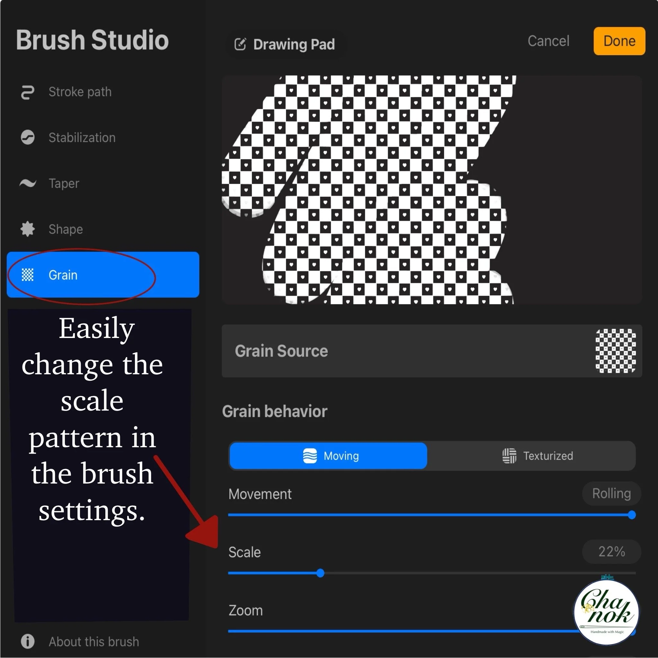
Task: Click the Taper wave icon
Action: [28, 183]
